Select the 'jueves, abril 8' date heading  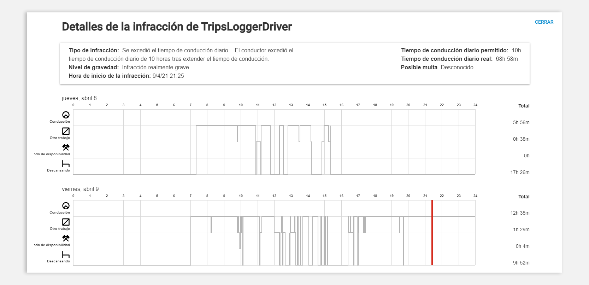click(x=79, y=98)
